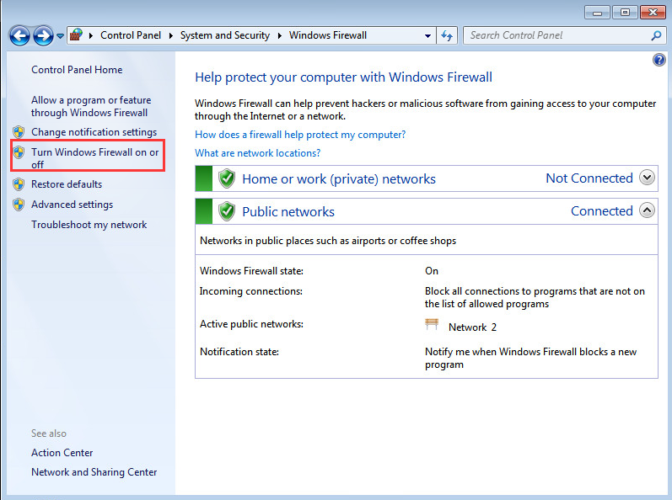The width and height of the screenshot is (672, 500).
Task: Click Home or work (private) networks heading
Action: [339, 178]
